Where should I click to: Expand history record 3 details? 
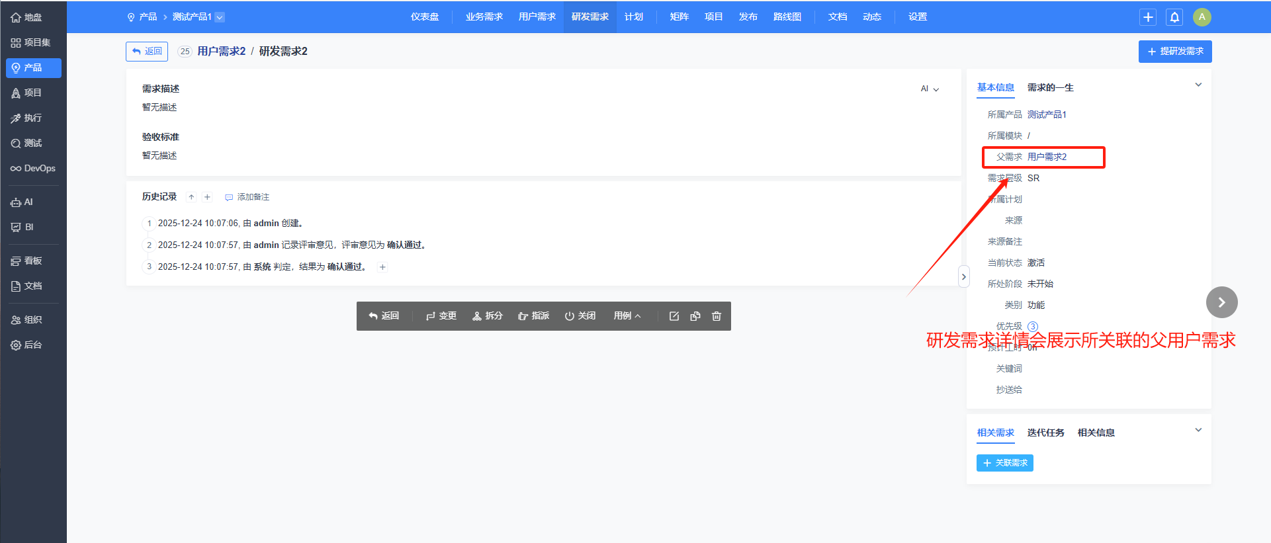coord(382,267)
